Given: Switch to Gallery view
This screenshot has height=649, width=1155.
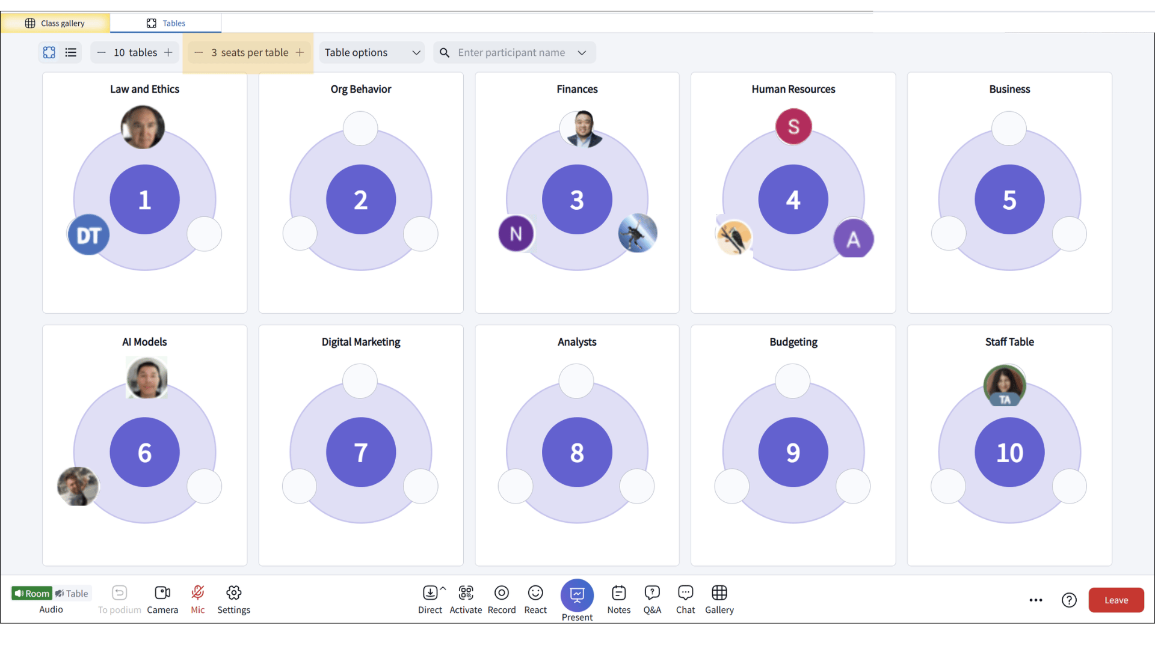Looking at the screenshot, I should pos(719,600).
